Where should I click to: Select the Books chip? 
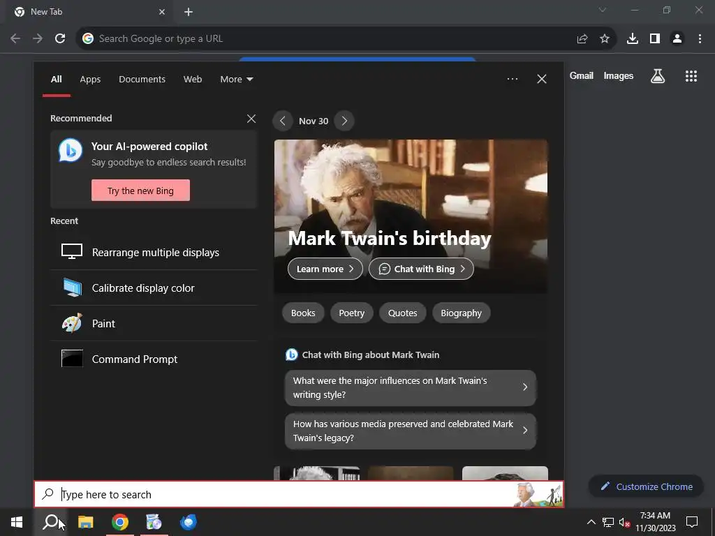[x=303, y=313]
